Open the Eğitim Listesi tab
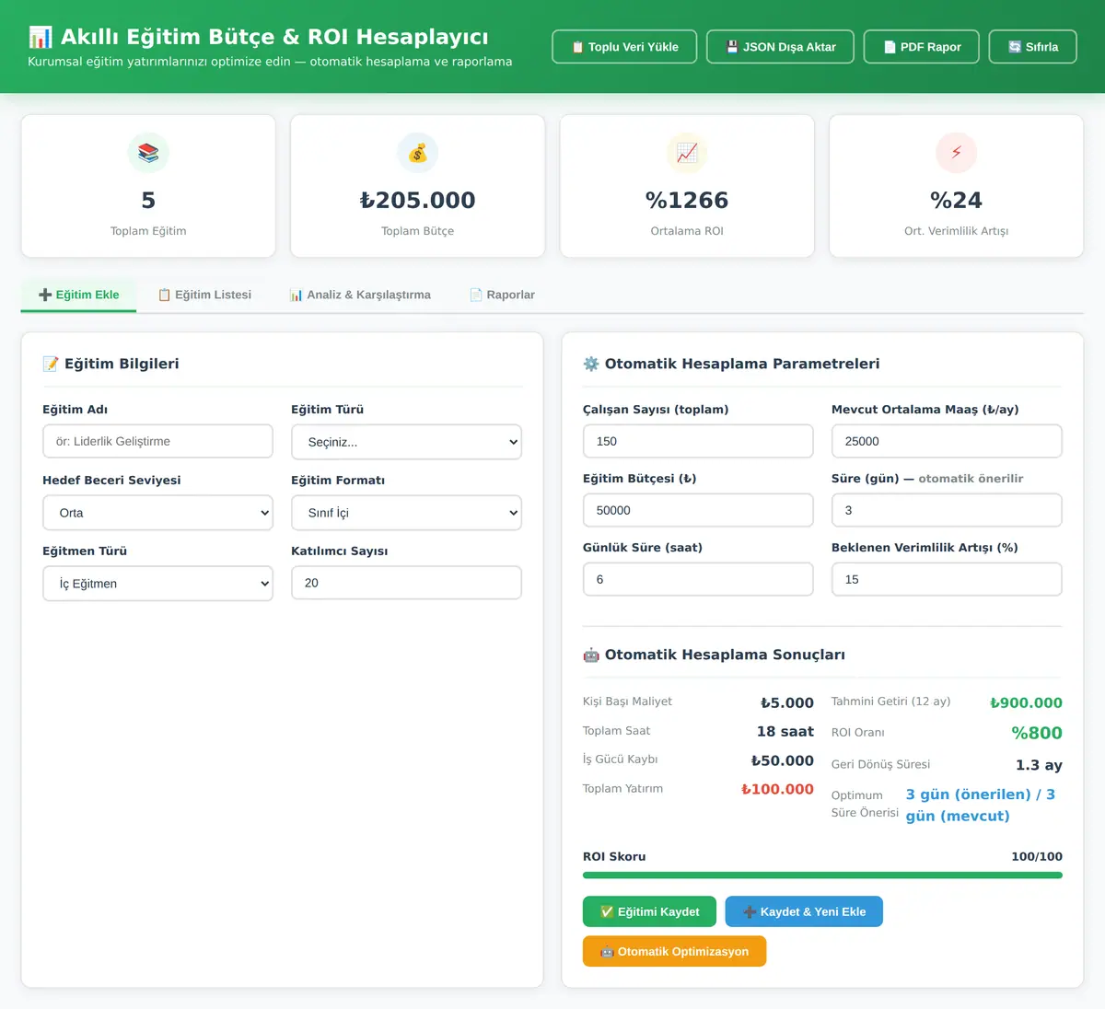This screenshot has width=1105, height=1009. coord(204,295)
